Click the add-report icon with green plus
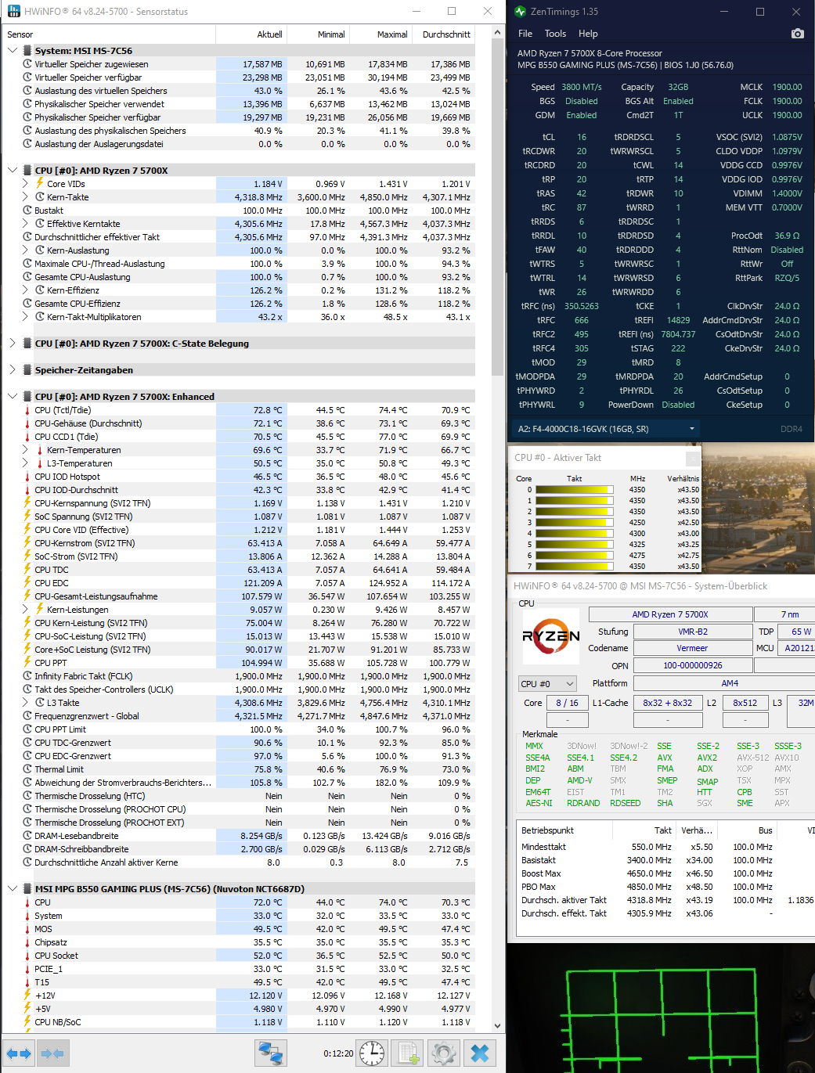Screen dimensions: 815x1073 pos(406,1053)
